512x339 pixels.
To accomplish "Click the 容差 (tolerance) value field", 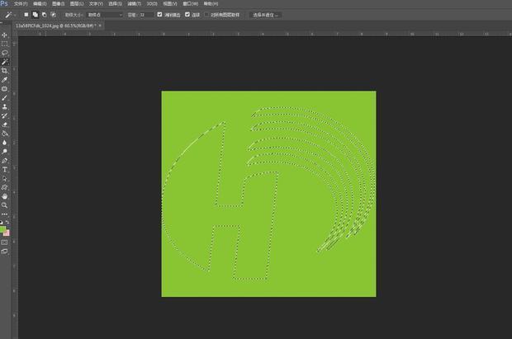I will coord(144,14).
